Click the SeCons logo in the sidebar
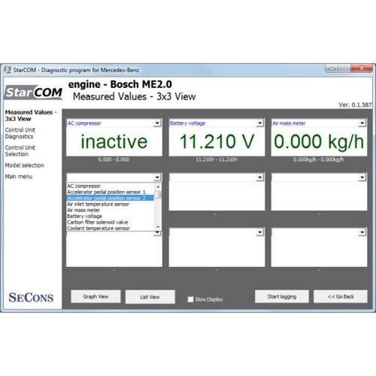Image resolution: width=376 pixels, height=376 pixels. (x=31, y=298)
